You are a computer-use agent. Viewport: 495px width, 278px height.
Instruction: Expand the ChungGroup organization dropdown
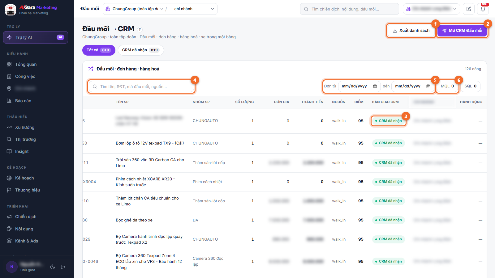point(134,9)
